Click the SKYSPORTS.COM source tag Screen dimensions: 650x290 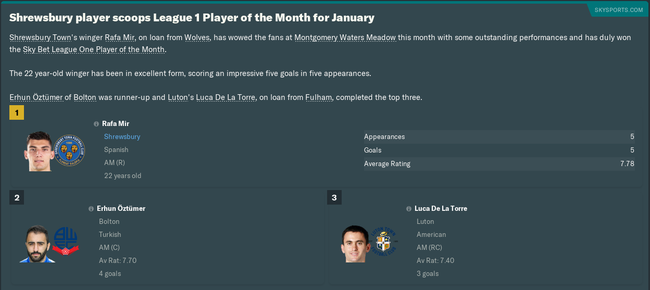tap(618, 10)
